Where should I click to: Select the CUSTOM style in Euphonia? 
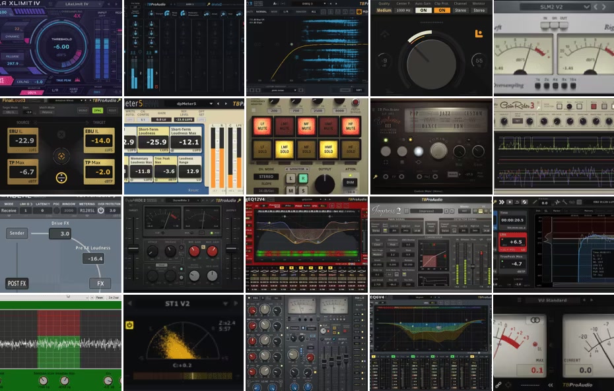pyautogui.click(x=473, y=113)
